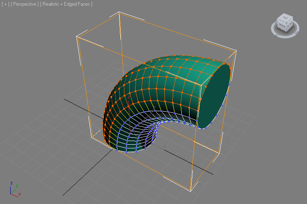307x204 pixels.
Task: Click the flat cap face of the bent cylinder
Action: 214,97
